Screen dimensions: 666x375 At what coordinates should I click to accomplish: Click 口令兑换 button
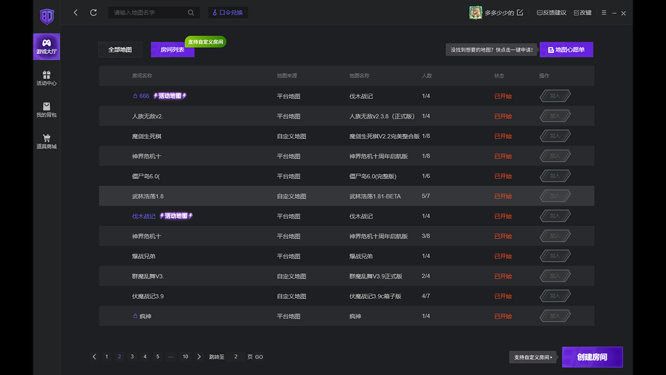click(228, 12)
